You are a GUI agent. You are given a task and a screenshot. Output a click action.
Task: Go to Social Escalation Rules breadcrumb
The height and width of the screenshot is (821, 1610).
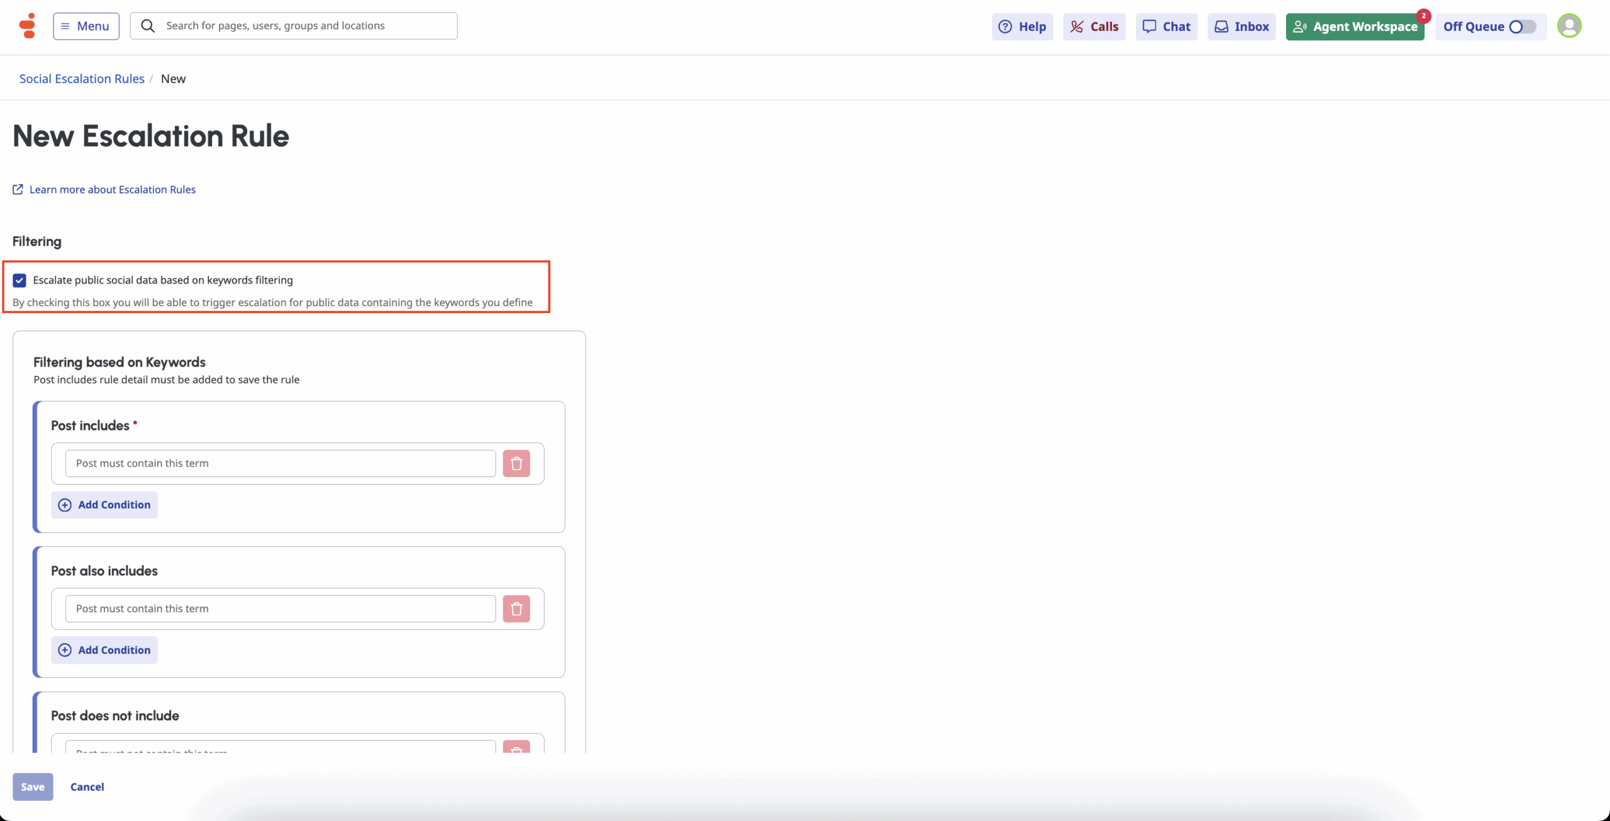tap(82, 79)
